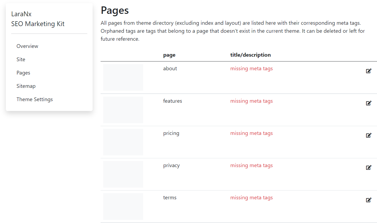Image resolution: width=377 pixels, height=223 pixels.
Task: Open the Sitemap section
Action: pos(26,86)
